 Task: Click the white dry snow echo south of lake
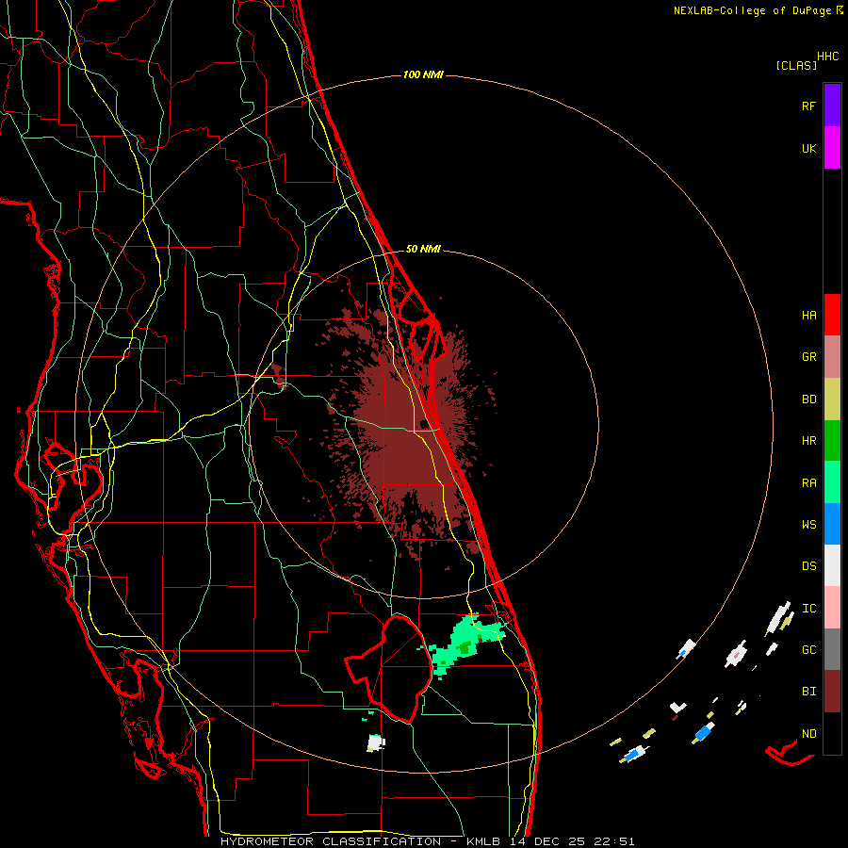pos(376,742)
